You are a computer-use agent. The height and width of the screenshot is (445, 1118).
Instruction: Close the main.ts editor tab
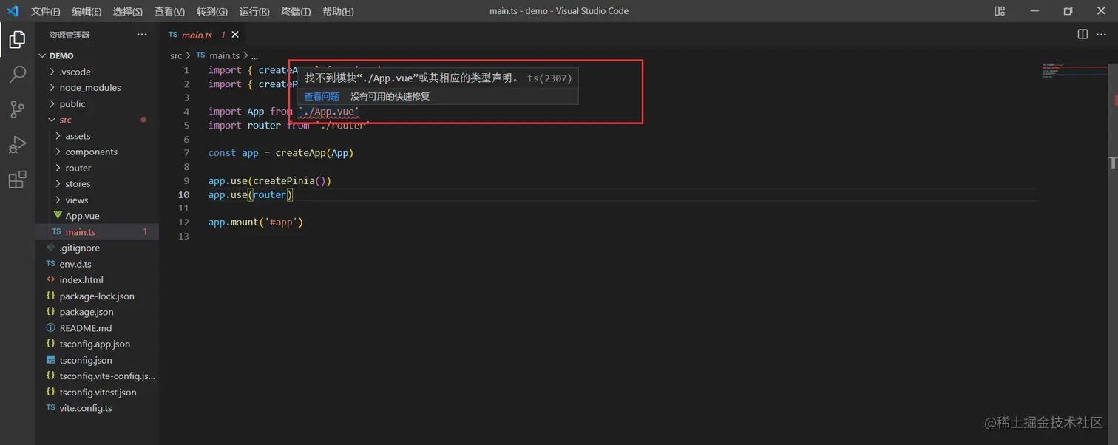[x=235, y=35]
